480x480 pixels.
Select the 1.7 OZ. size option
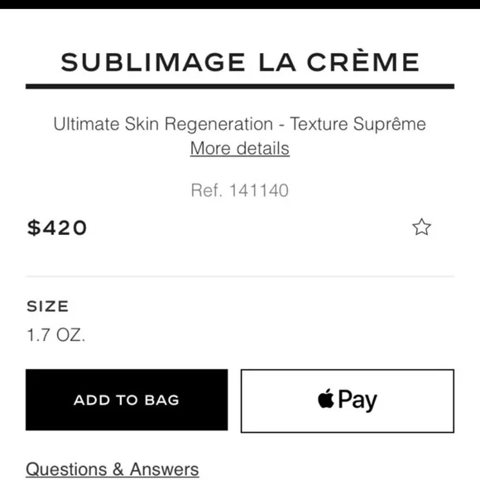pos(56,335)
